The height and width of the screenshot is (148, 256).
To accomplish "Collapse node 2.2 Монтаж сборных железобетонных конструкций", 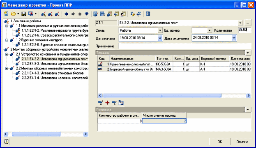I will click(7, 68).
